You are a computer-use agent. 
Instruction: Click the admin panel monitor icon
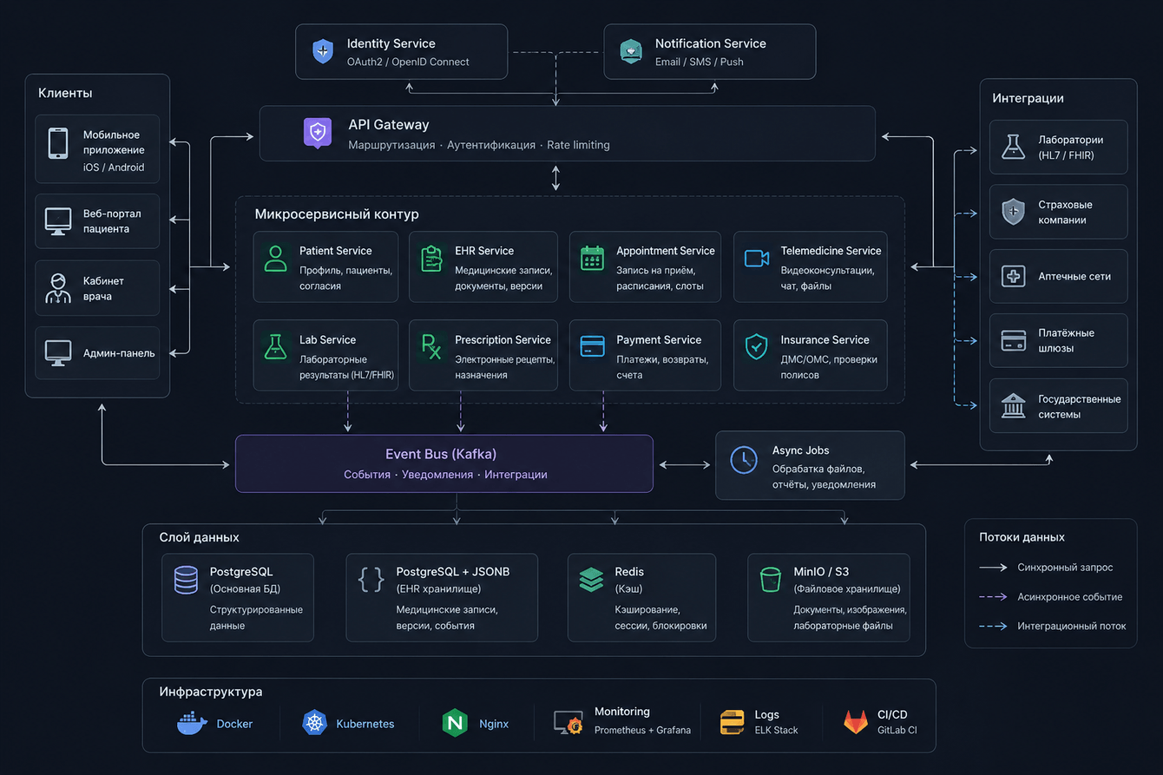pos(58,352)
